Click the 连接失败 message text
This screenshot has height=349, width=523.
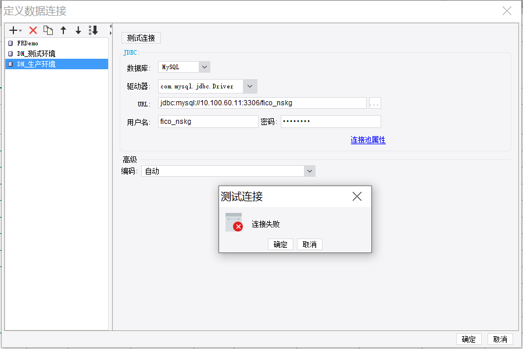click(x=266, y=224)
